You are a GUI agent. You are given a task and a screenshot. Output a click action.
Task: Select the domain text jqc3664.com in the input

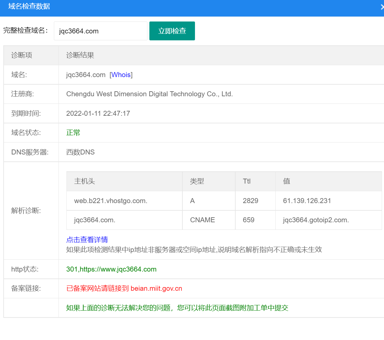82,31
